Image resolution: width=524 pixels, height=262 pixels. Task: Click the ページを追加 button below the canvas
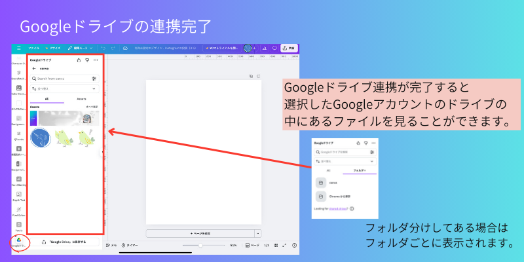(200, 233)
